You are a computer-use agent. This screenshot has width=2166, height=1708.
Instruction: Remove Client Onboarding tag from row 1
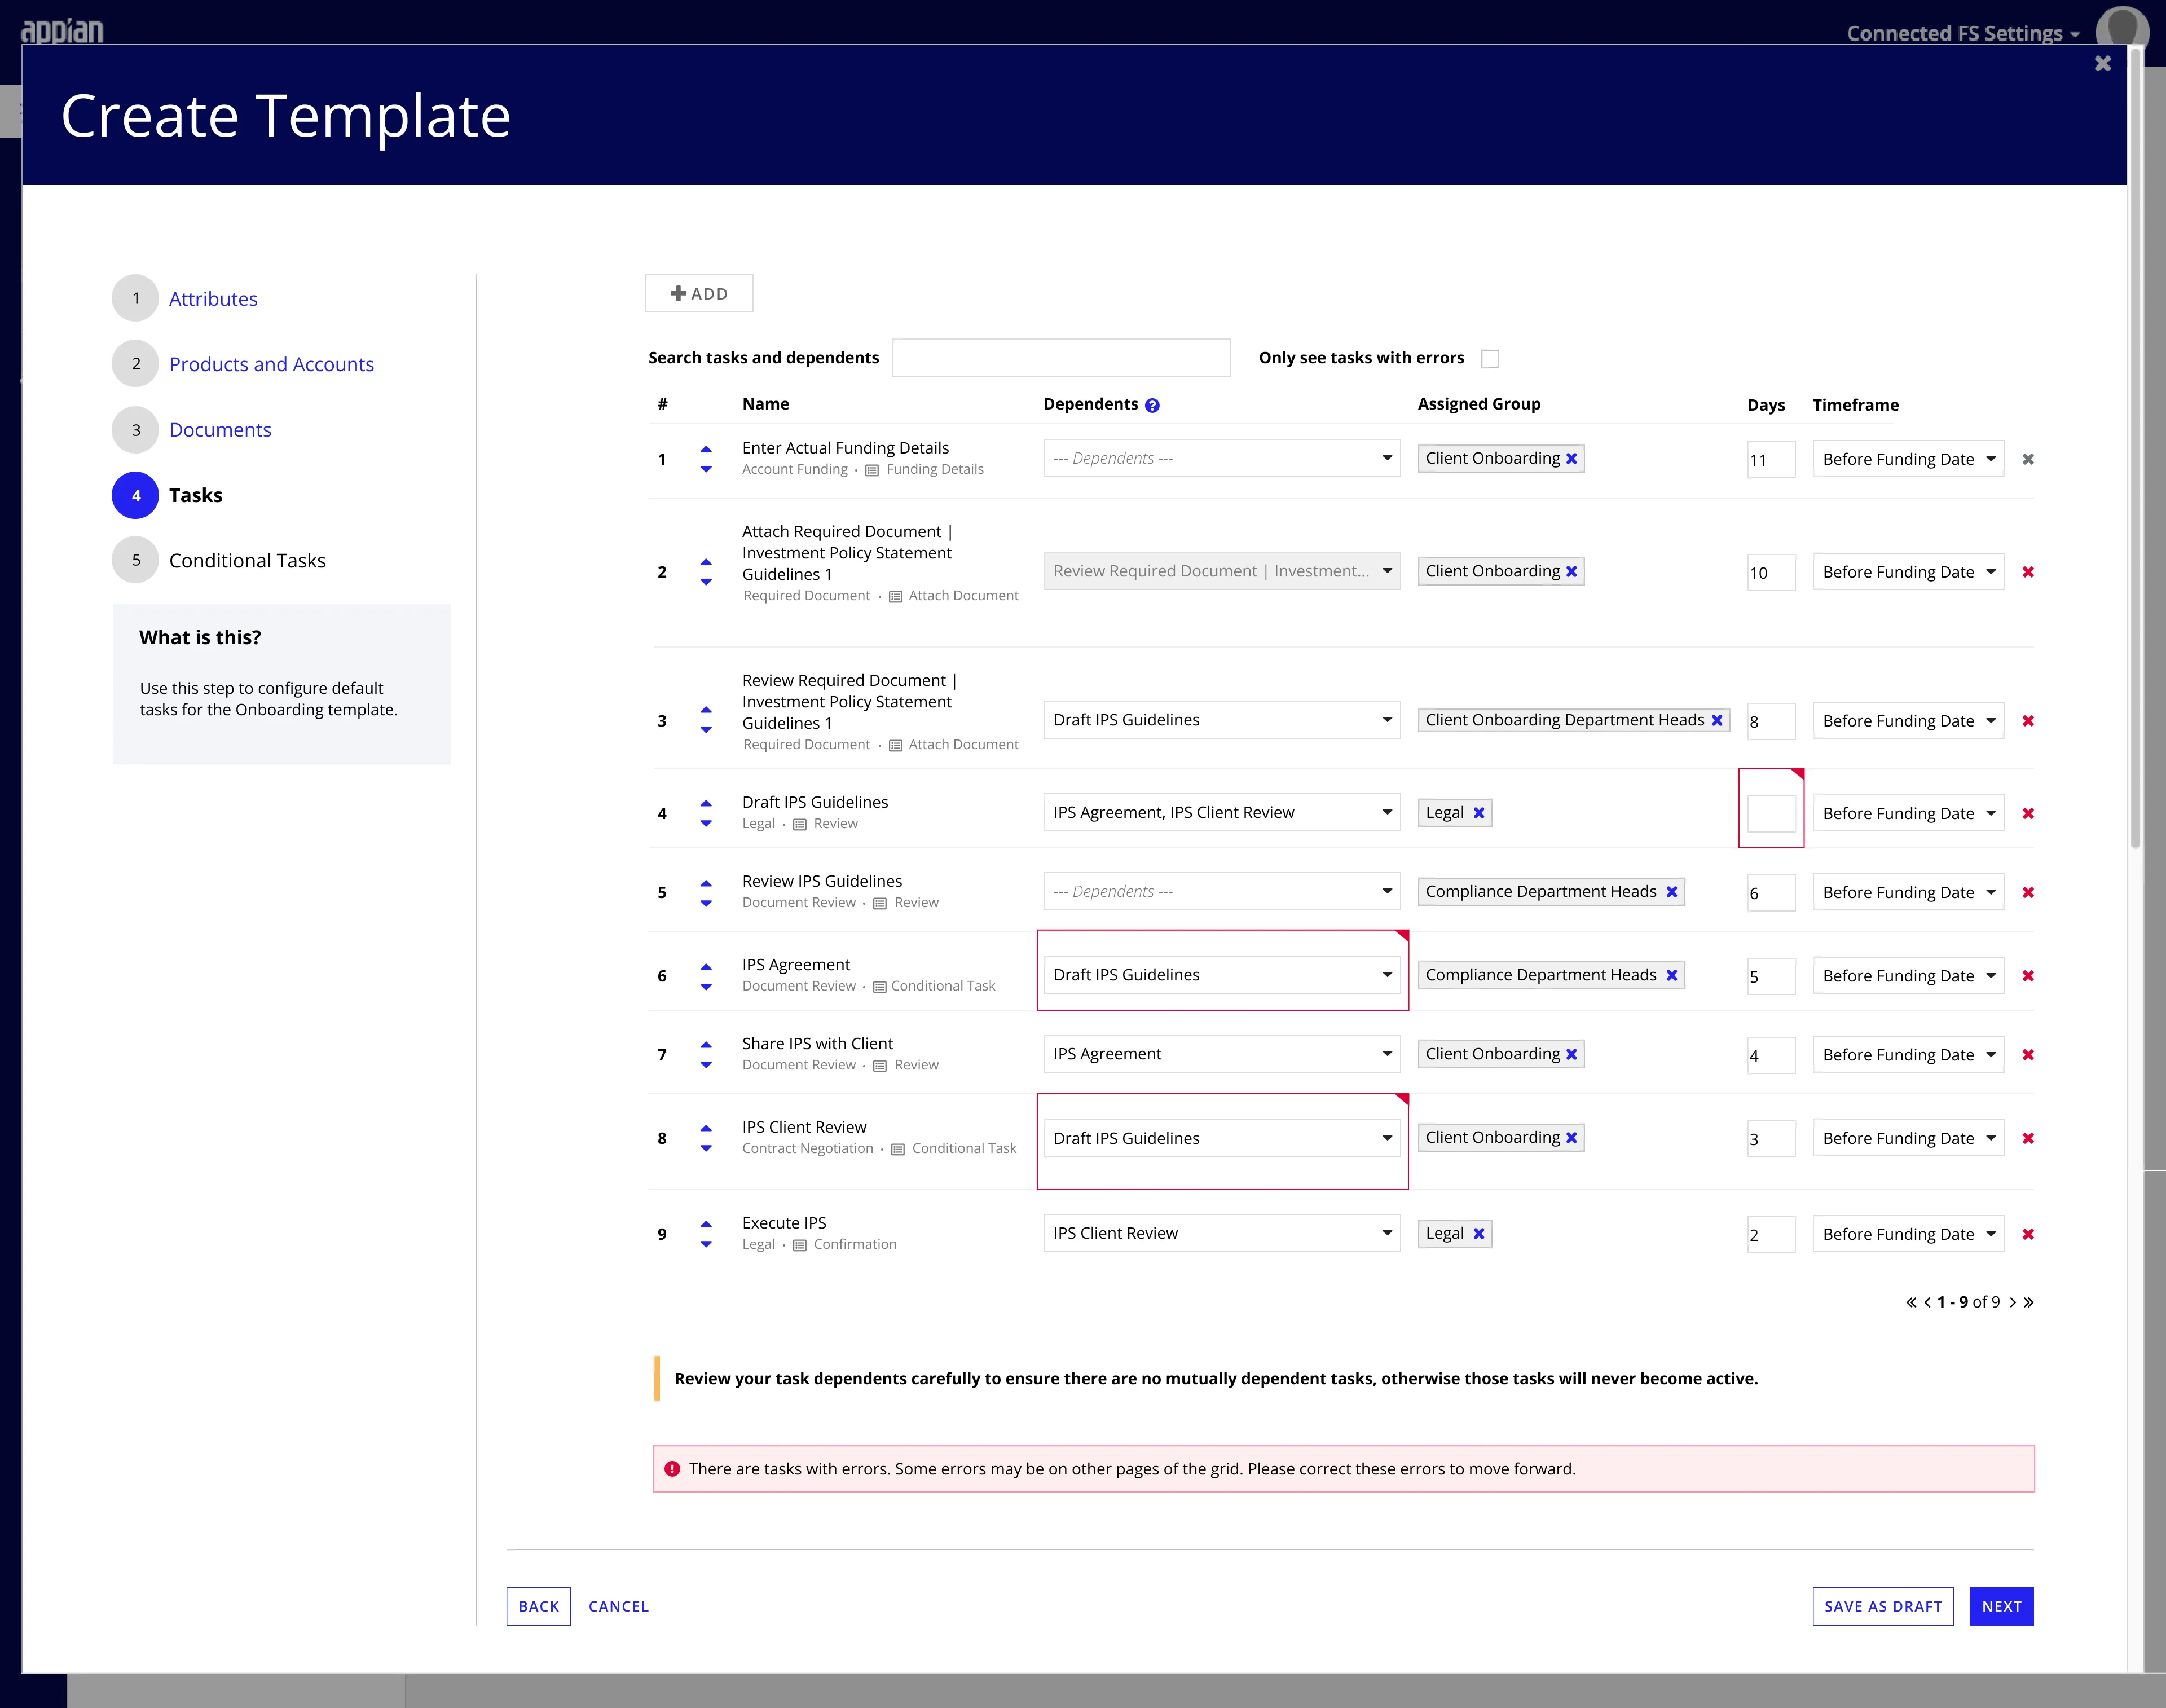click(1573, 458)
